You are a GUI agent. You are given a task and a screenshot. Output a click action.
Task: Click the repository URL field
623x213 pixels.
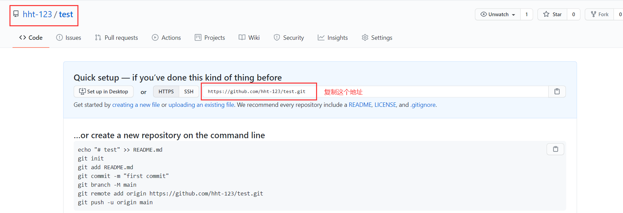coord(375,92)
